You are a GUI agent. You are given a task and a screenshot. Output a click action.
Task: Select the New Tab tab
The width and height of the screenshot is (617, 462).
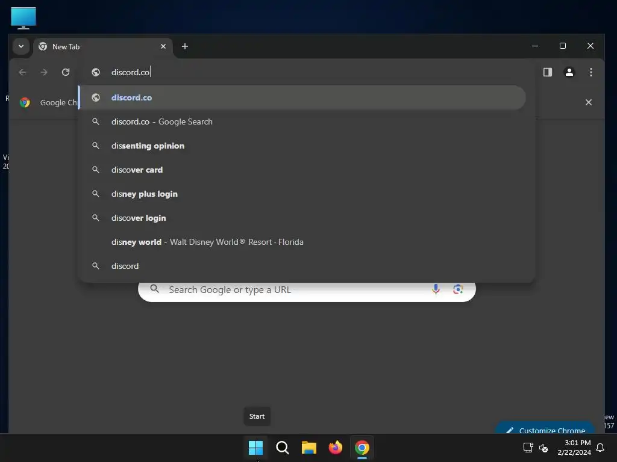coord(104,47)
